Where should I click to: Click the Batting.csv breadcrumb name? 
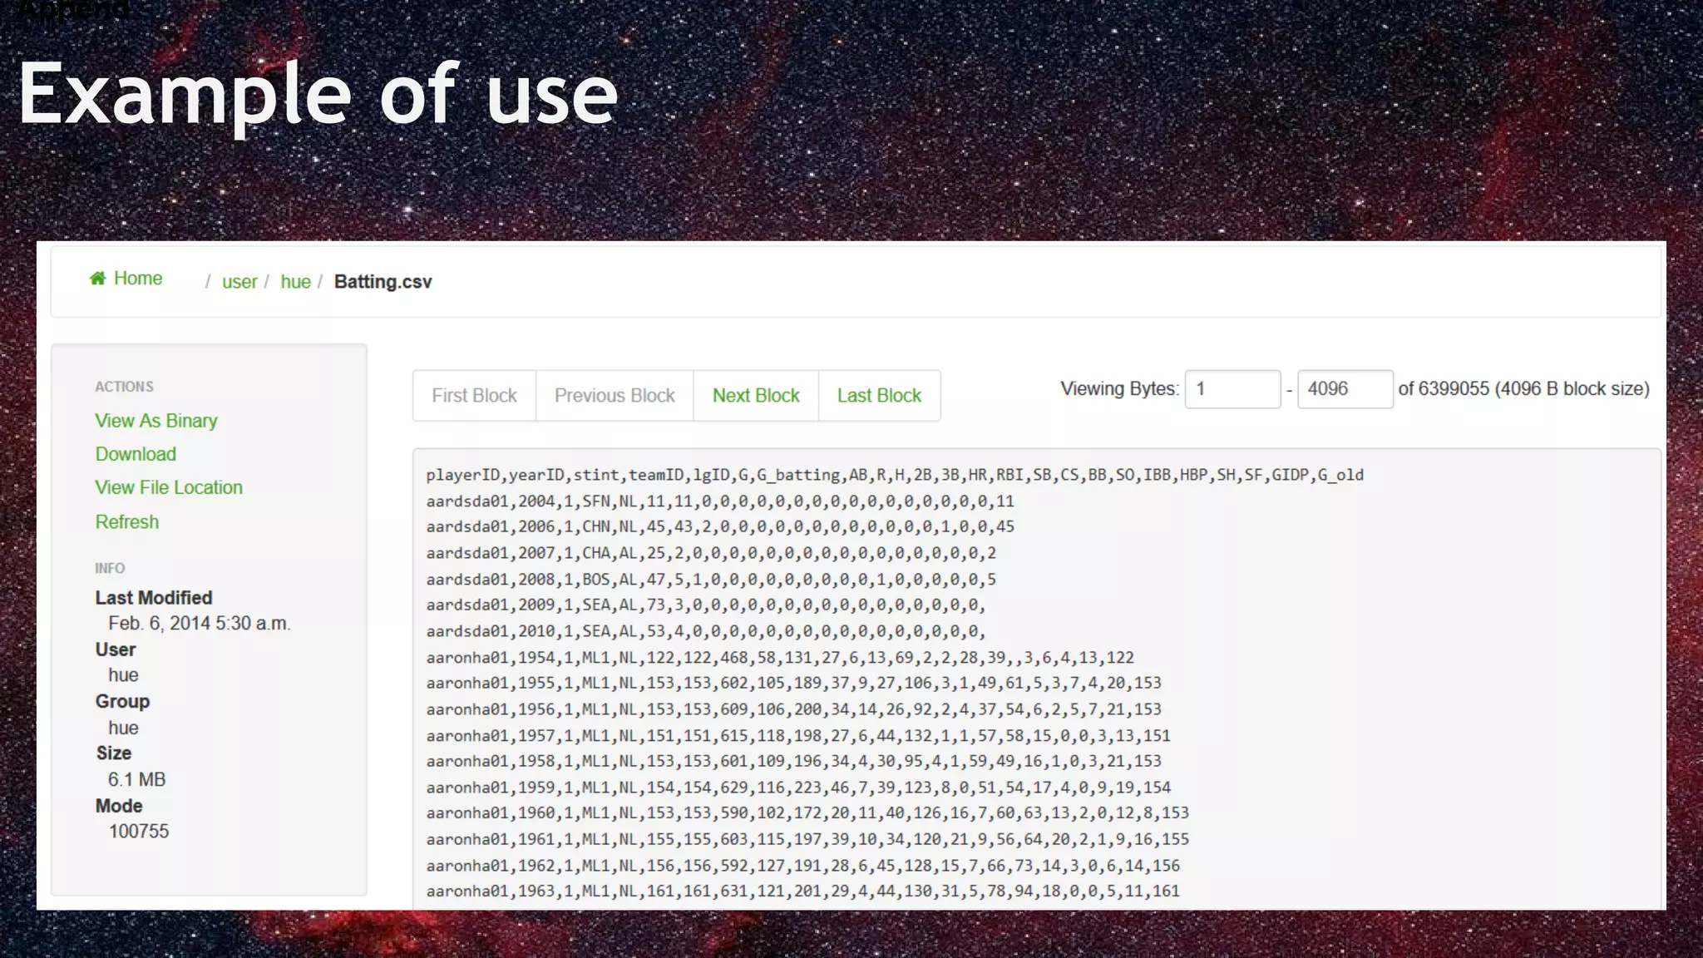(x=383, y=282)
